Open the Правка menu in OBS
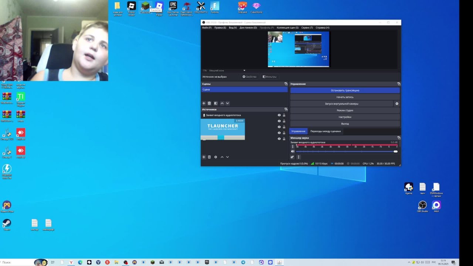The width and height of the screenshot is (473, 266). 220,28
